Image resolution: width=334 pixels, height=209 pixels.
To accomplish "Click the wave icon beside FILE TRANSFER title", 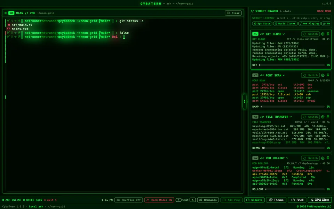I will [262, 117].
